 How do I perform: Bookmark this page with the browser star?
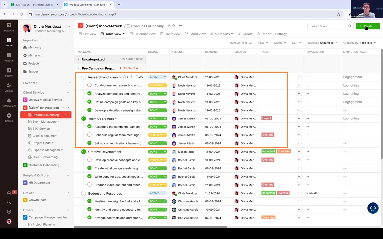click(x=338, y=14)
